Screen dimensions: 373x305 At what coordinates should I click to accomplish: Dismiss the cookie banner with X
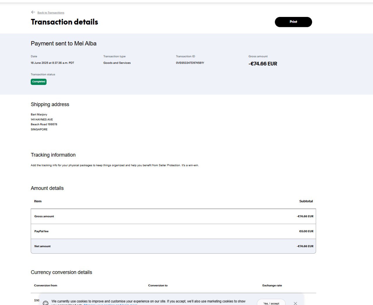coord(295,303)
